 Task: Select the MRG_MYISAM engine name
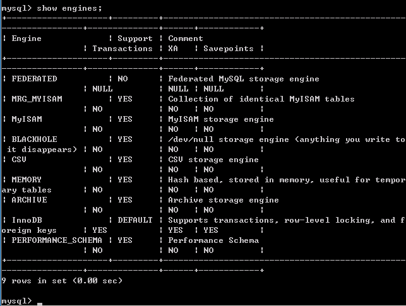point(37,99)
